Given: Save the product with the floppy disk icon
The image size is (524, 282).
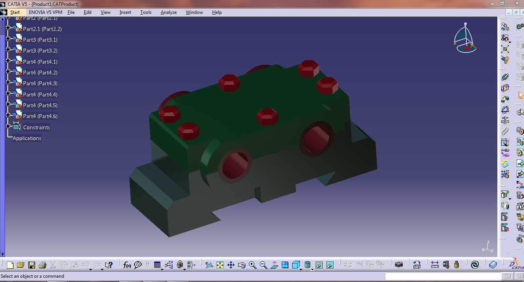Looking at the screenshot, I should (32, 265).
